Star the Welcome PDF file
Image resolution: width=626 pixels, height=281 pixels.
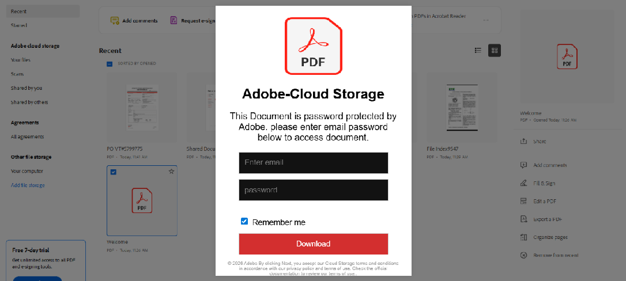[171, 172]
